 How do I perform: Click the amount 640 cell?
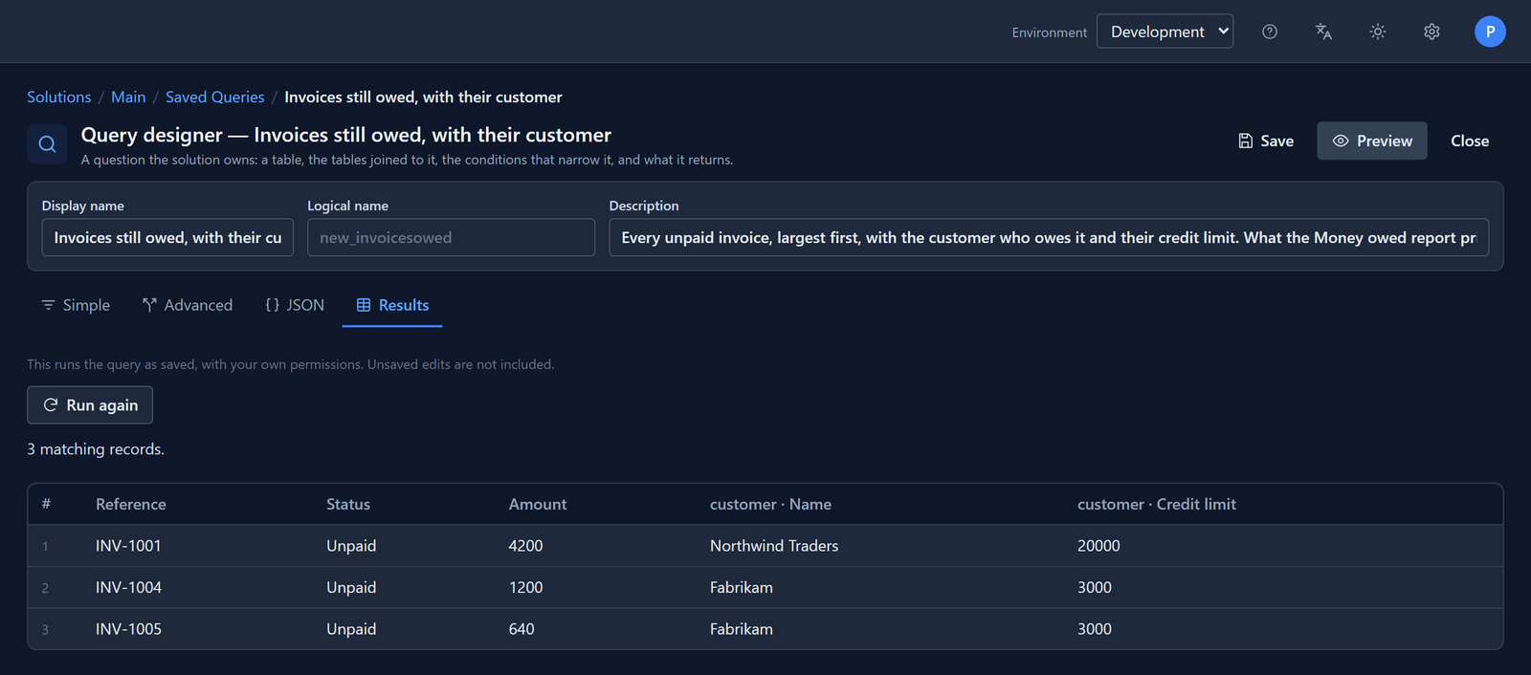tap(521, 629)
